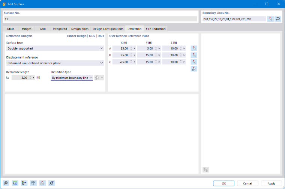285x189 pixels.
Task: Click stepper for Reference length Lz
Action: point(30,78)
